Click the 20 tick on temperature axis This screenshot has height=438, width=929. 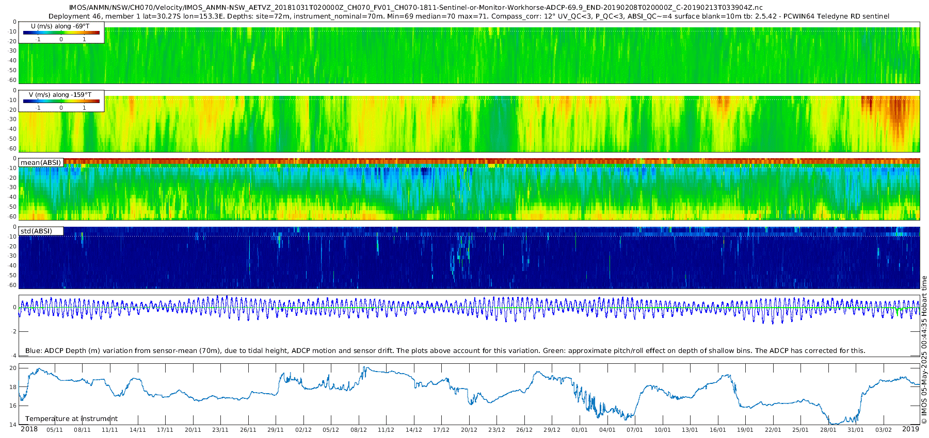pyautogui.click(x=13, y=368)
